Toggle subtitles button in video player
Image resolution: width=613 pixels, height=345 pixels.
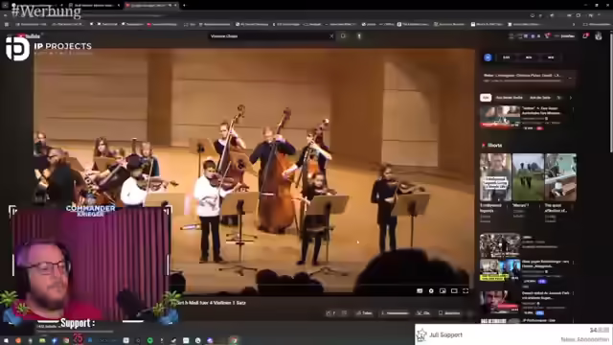click(x=420, y=291)
